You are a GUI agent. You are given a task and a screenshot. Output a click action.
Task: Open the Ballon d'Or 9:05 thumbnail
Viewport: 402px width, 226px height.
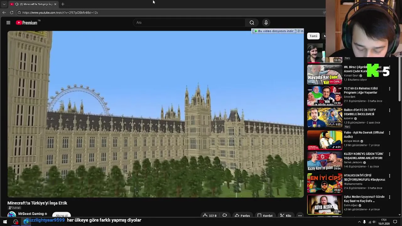coord(324,117)
